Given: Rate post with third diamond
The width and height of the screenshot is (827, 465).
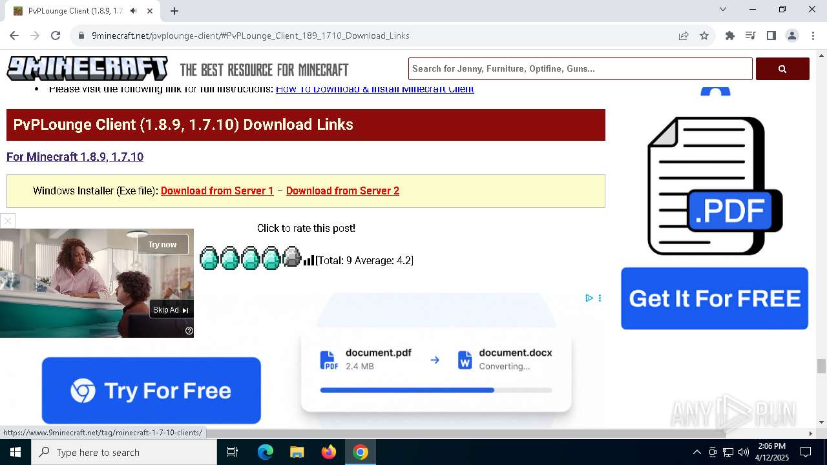Looking at the screenshot, I should 251,258.
